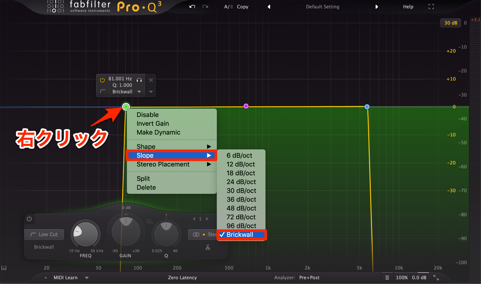Open slope dropdown next to Brickwall label
The width and height of the screenshot is (481, 284).
click(139, 92)
